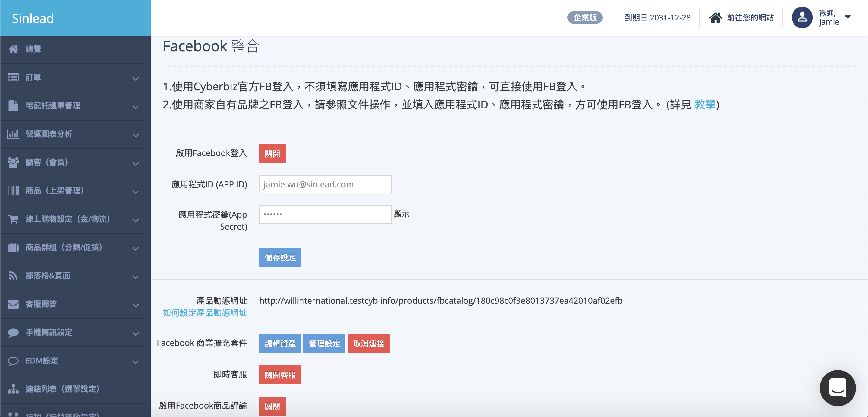Click the speech bubble icon beside 手機簡訊設定

pyautogui.click(x=13, y=332)
